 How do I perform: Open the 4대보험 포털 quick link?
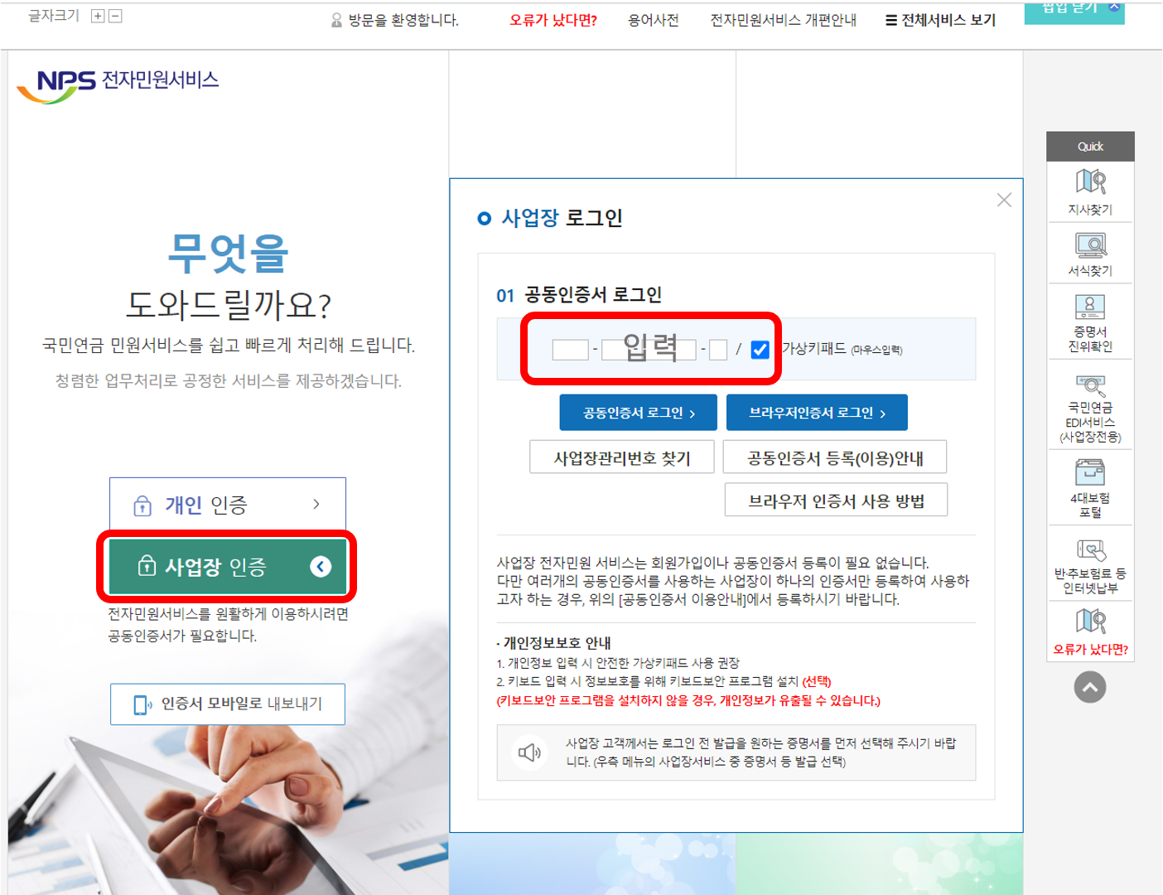[x=1090, y=487]
